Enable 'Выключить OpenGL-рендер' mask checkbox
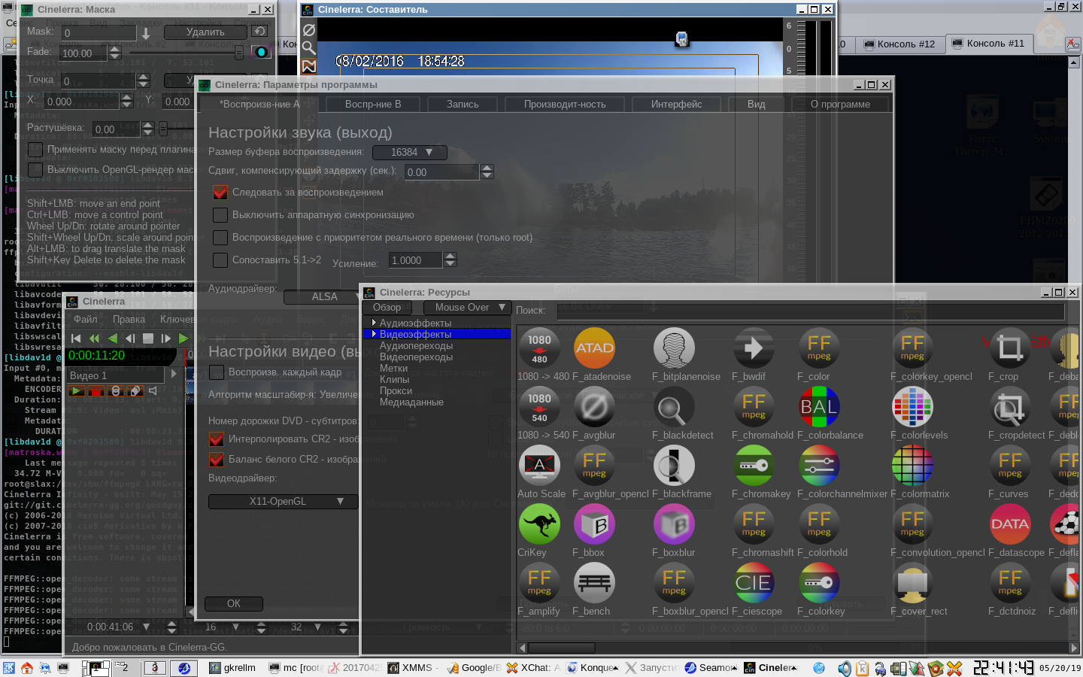Screen dimensions: 1083x677 35,170
